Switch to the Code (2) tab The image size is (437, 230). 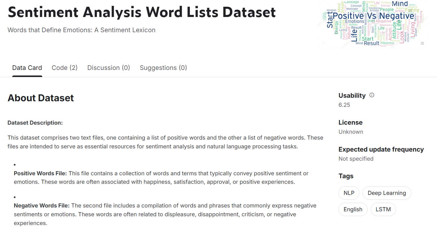click(64, 68)
